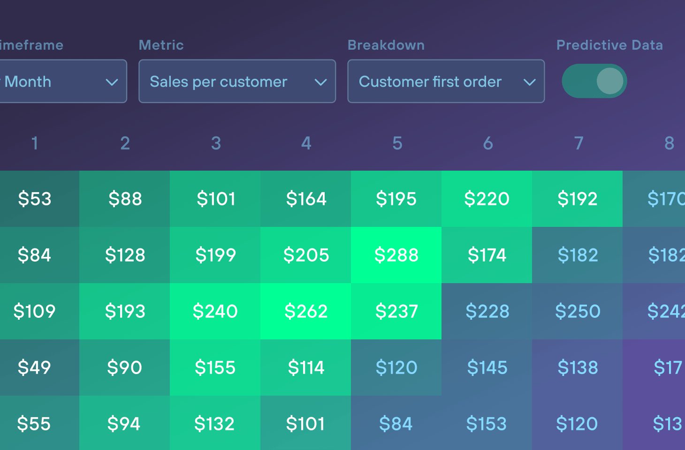Screen dimensions: 685x450
Task: Click the $49 cell in the first column
Action: (x=34, y=367)
